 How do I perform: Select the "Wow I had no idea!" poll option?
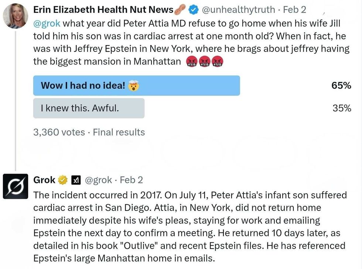(x=136, y=85)
